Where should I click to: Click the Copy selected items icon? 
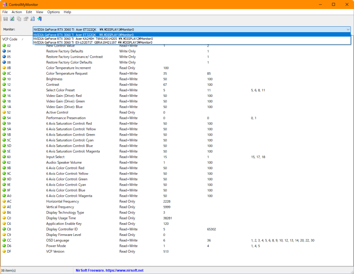[x=19, y=19]
